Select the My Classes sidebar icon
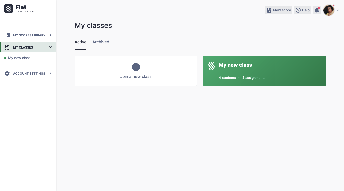The height and width of the screenshot is (191, 344). point(7,47)
